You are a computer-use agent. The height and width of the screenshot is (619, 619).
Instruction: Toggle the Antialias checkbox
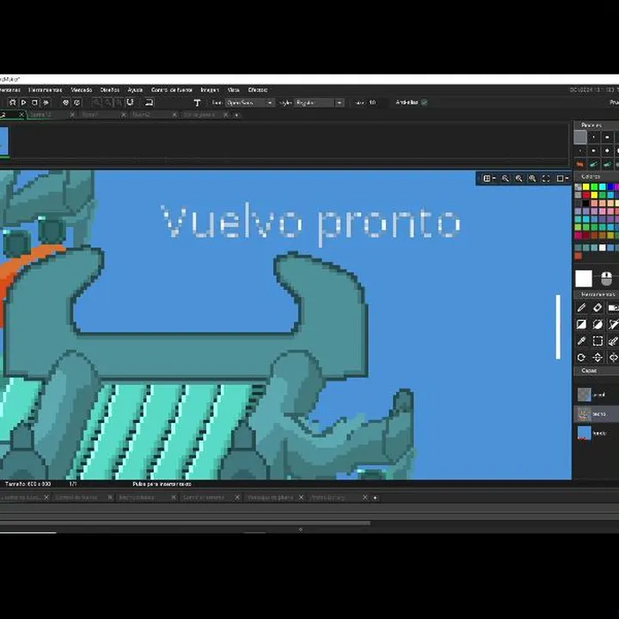425,102
